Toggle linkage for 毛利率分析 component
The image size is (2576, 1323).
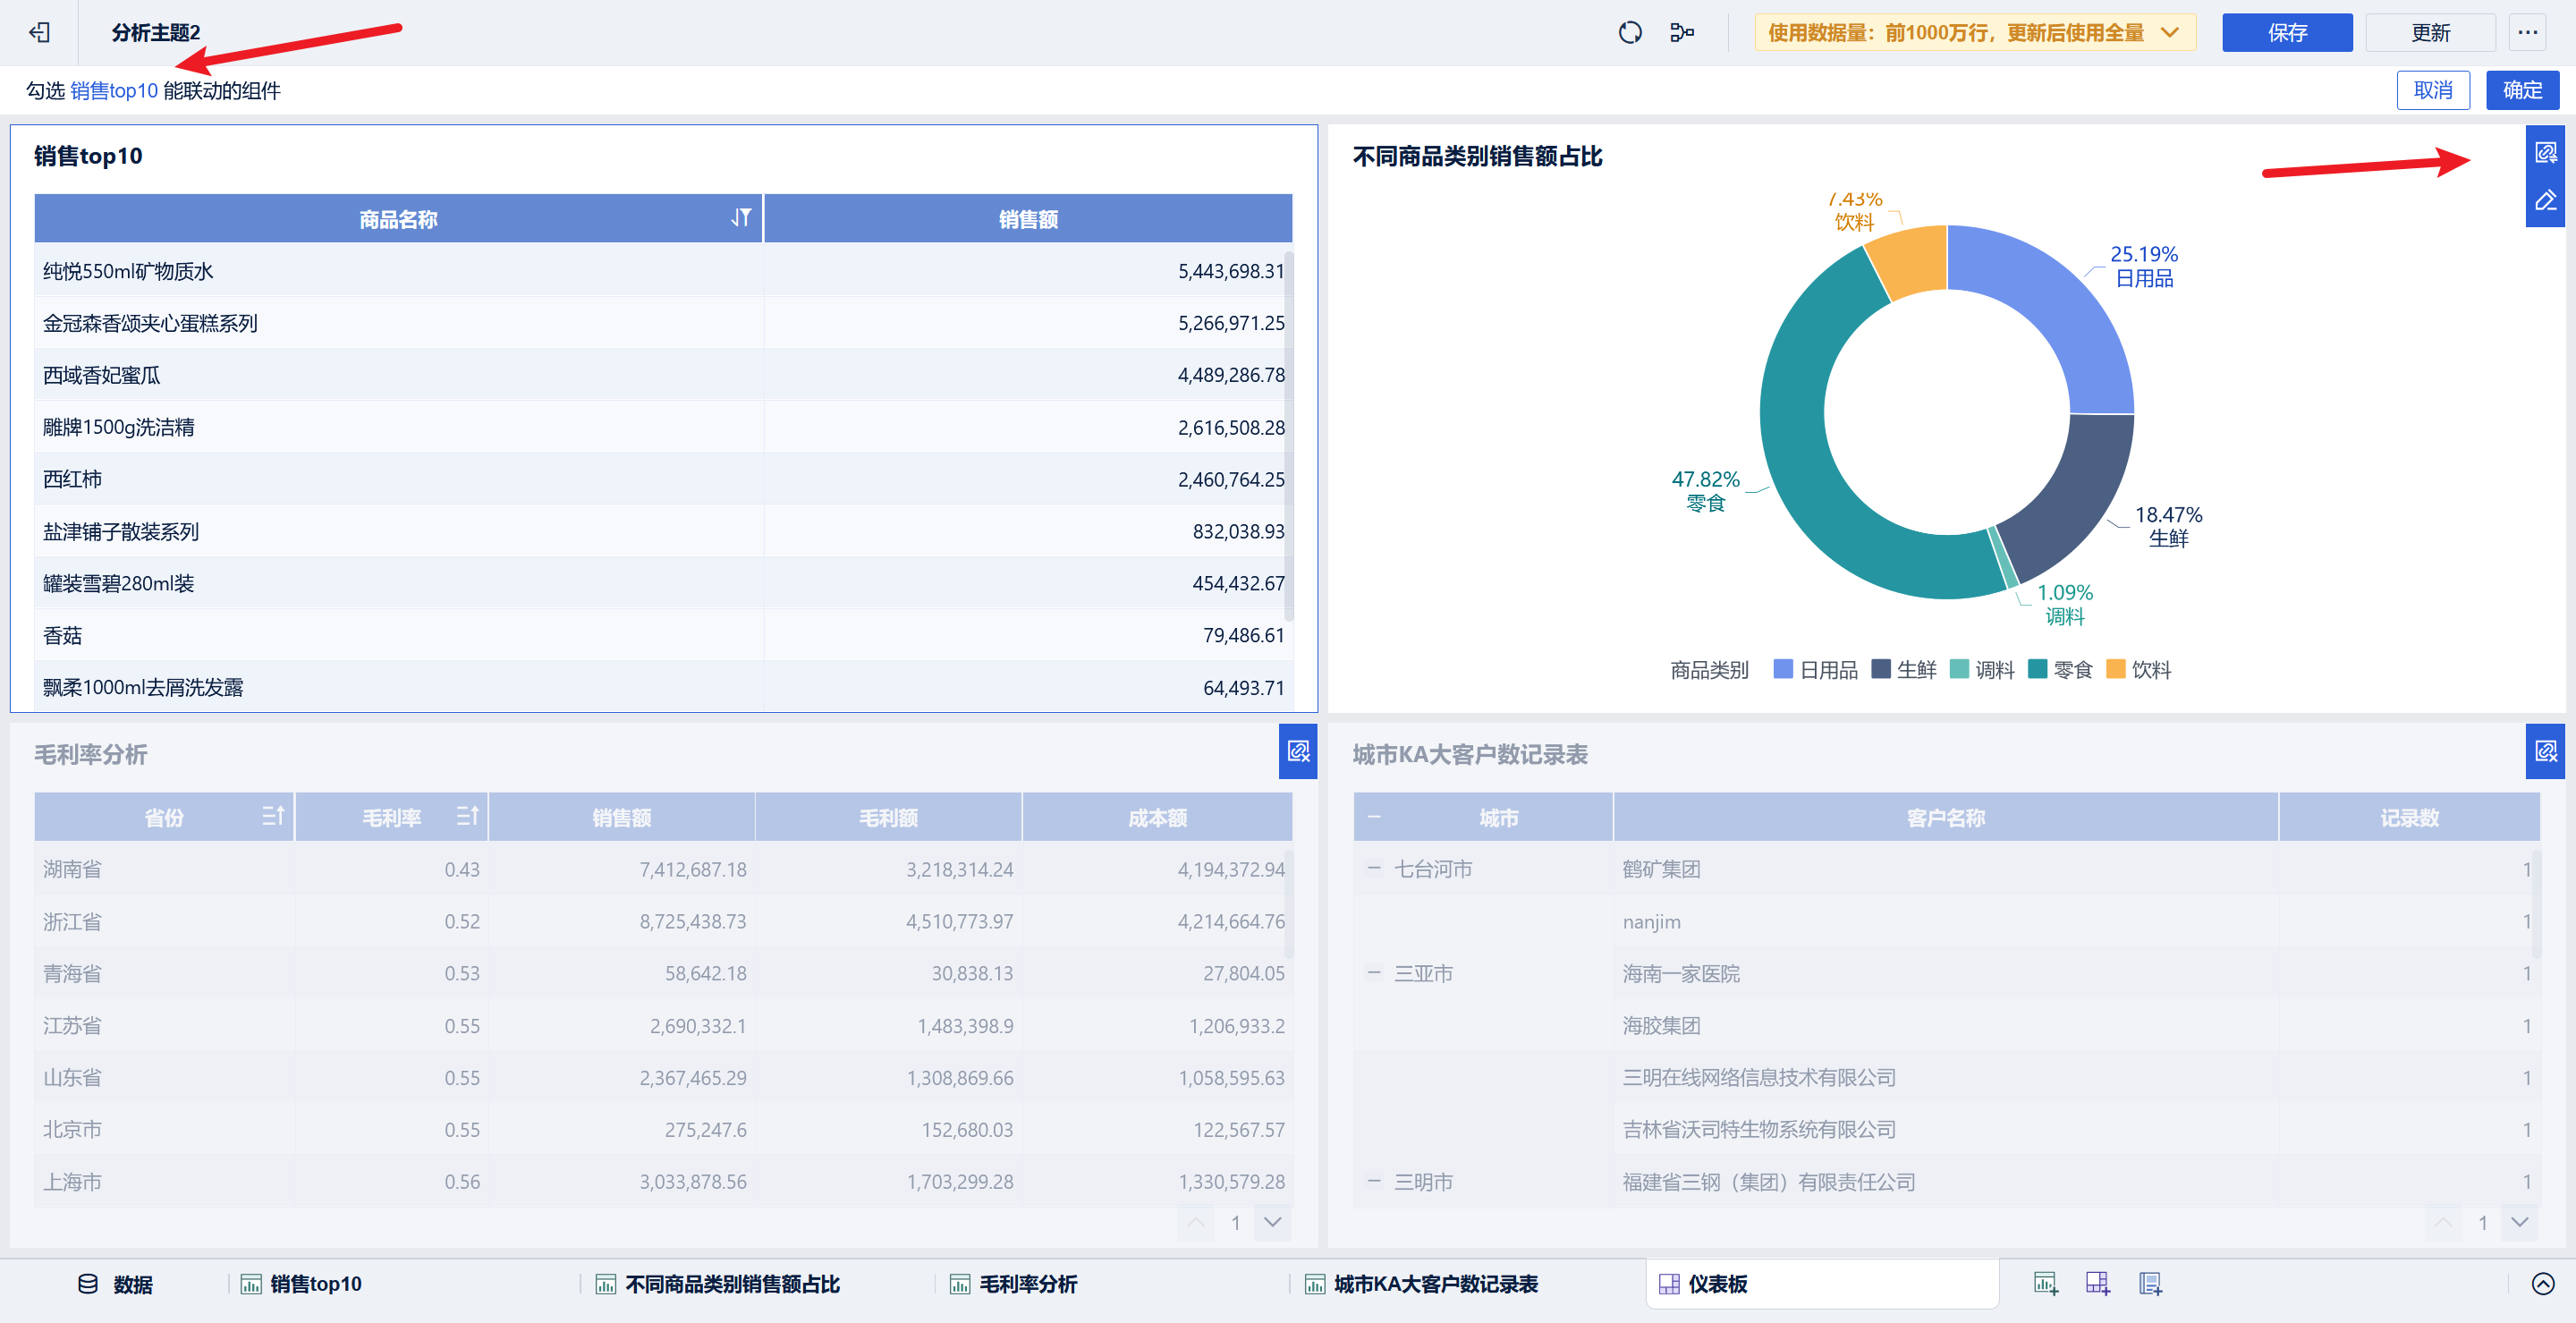click(x=1298, y=751)
